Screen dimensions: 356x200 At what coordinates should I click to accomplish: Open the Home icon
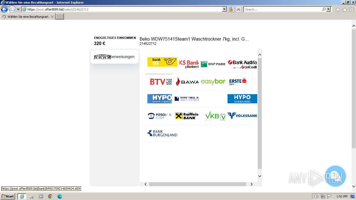click(338, 10)
